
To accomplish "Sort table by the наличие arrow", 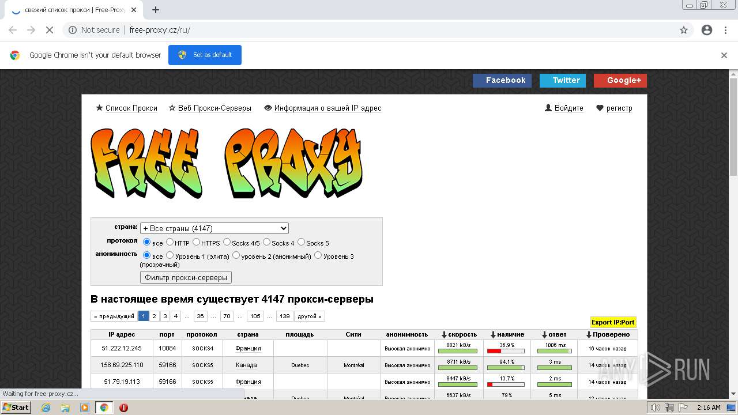I will coord(494,335).
